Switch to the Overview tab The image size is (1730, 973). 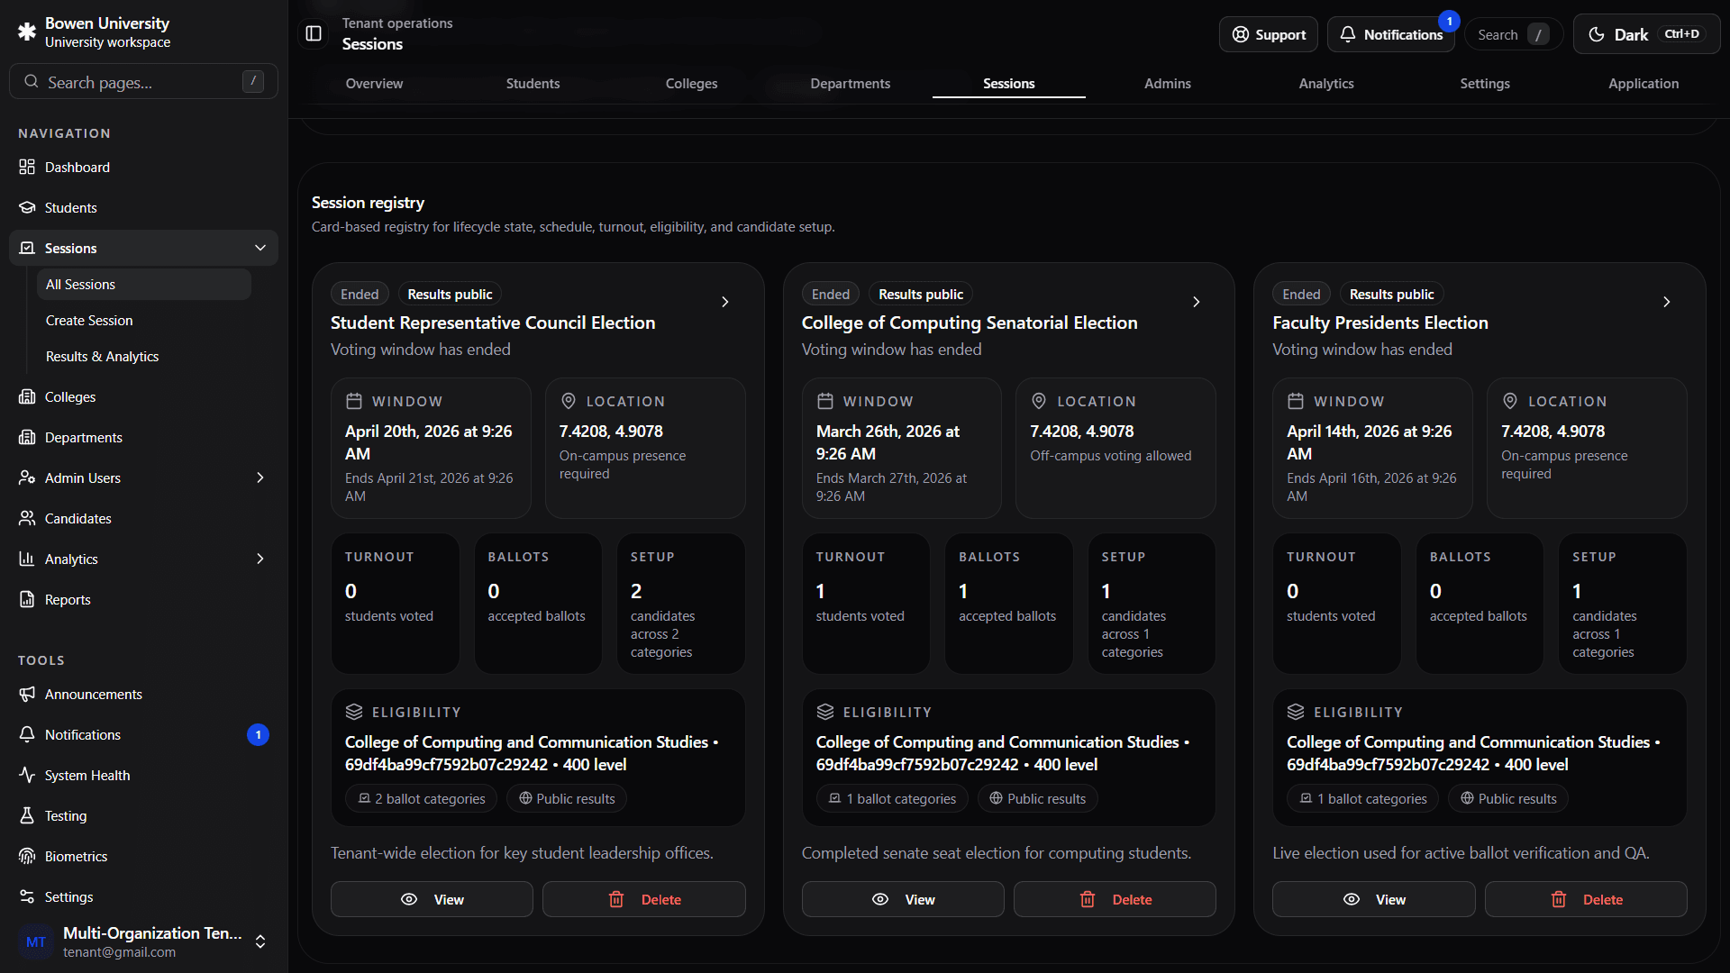click(374, 83)
